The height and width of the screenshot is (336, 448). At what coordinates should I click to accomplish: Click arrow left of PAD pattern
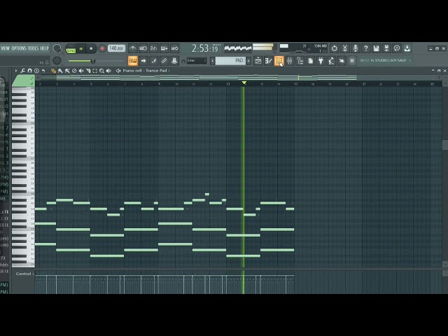click(212, 61)
